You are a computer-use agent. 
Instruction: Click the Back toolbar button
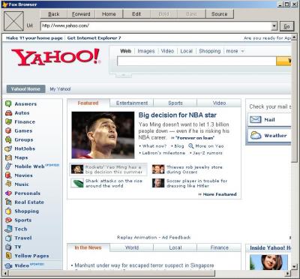tap(54, 14)
